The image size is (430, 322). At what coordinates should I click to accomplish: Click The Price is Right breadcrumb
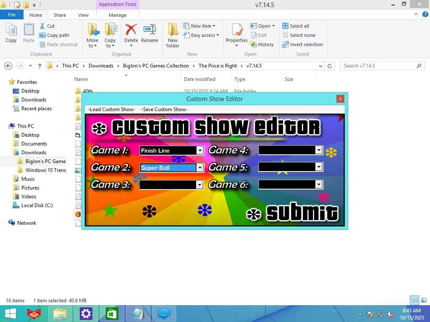click(x=218, y=66)
